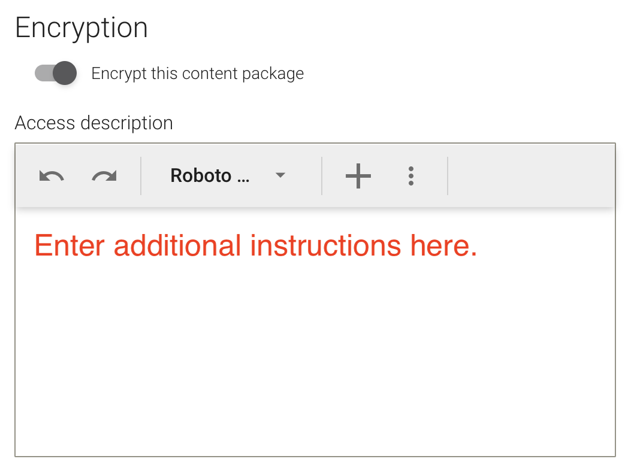Click the small arrow beside Roboto
This screenshot has width=628, height=468.
(280, 175)
